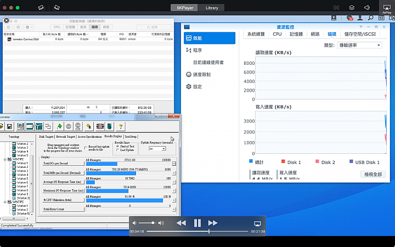The height and width of the screenshot is (247, 395).
Task: Click the layers stack icon in 5KPlayer top bar
Action: [352, 8]
